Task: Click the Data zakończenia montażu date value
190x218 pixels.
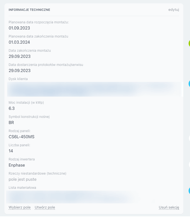Action: 19,56
